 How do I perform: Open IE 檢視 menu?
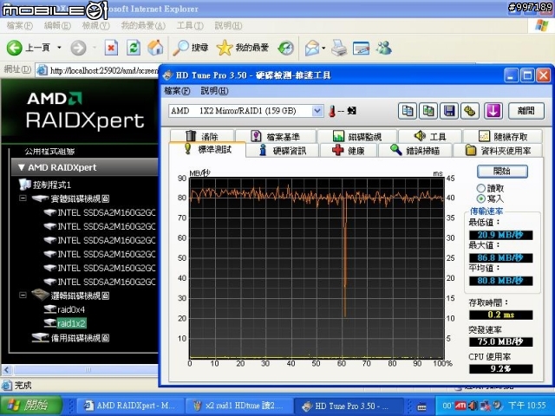point(96,25)
